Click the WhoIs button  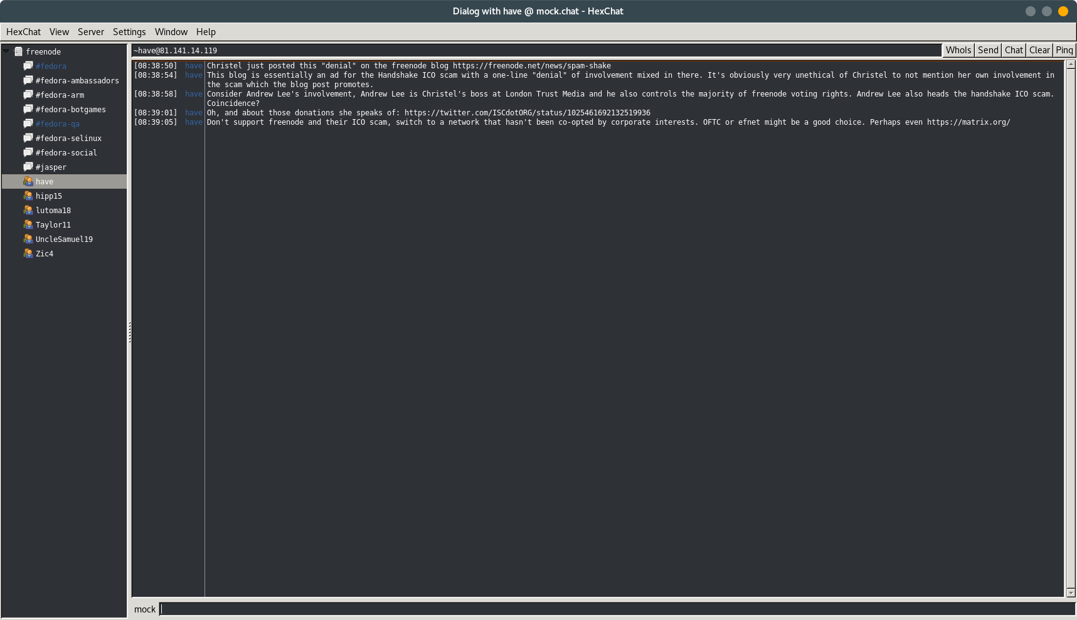958,50
